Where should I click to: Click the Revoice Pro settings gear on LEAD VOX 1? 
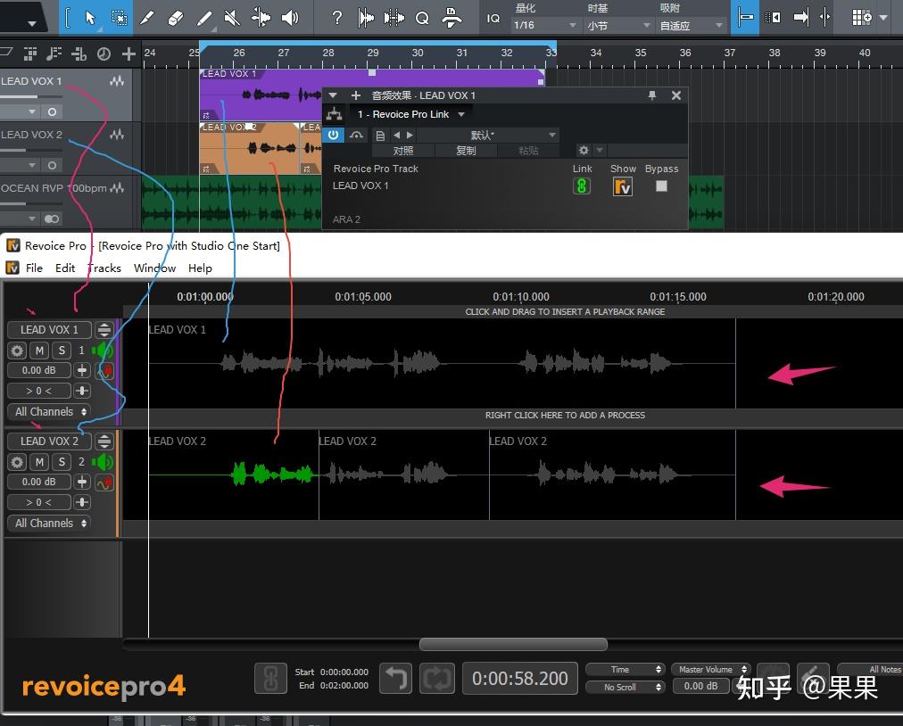pos(16,351)
